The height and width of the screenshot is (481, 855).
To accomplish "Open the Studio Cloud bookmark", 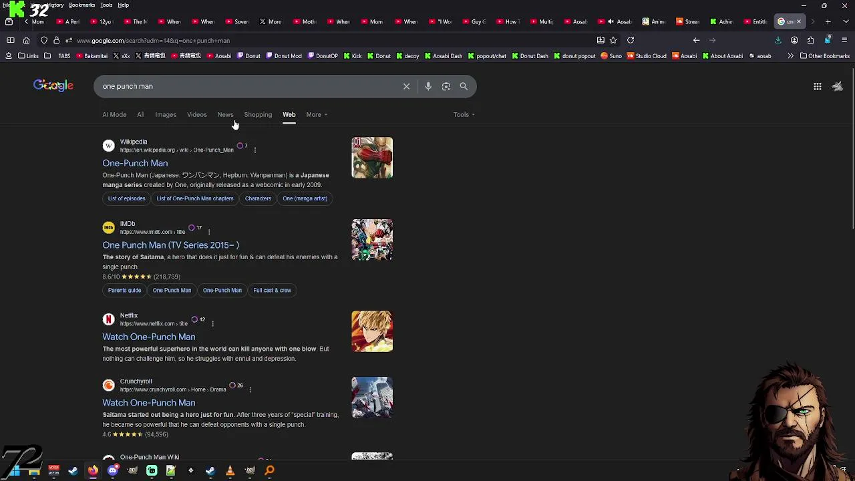I will (647, 56).
